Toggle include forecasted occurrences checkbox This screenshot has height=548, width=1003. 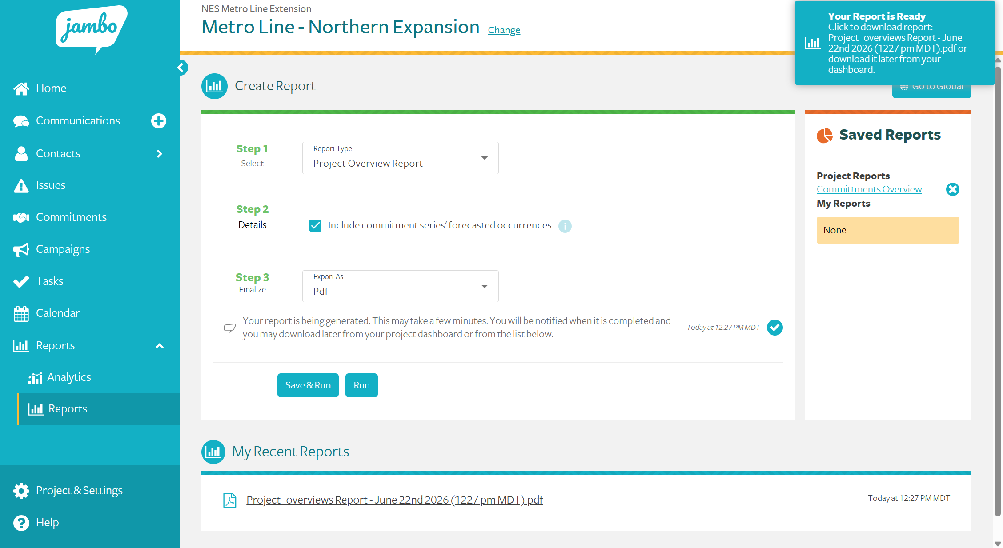(315, 225)
